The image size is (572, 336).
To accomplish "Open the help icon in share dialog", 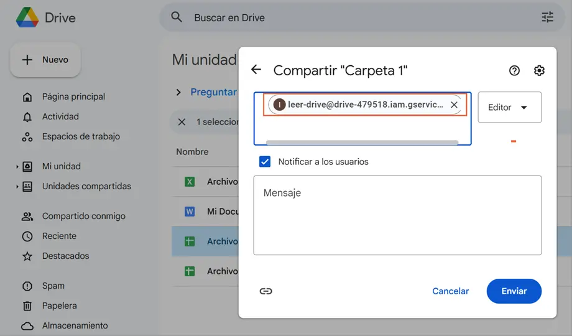I will point(514,70).
